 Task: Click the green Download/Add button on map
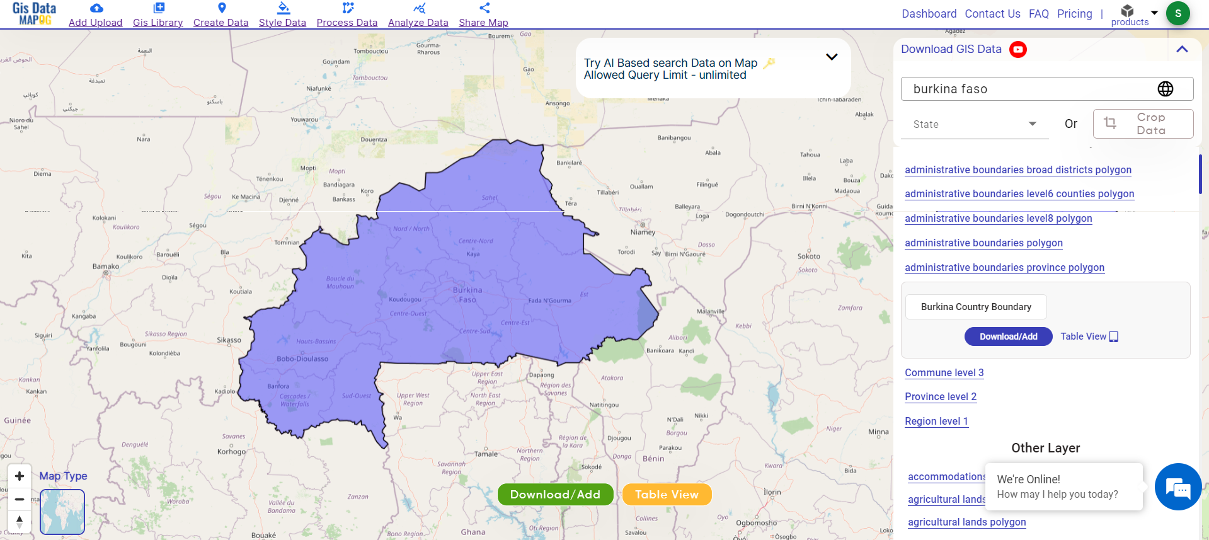[555, 495]
